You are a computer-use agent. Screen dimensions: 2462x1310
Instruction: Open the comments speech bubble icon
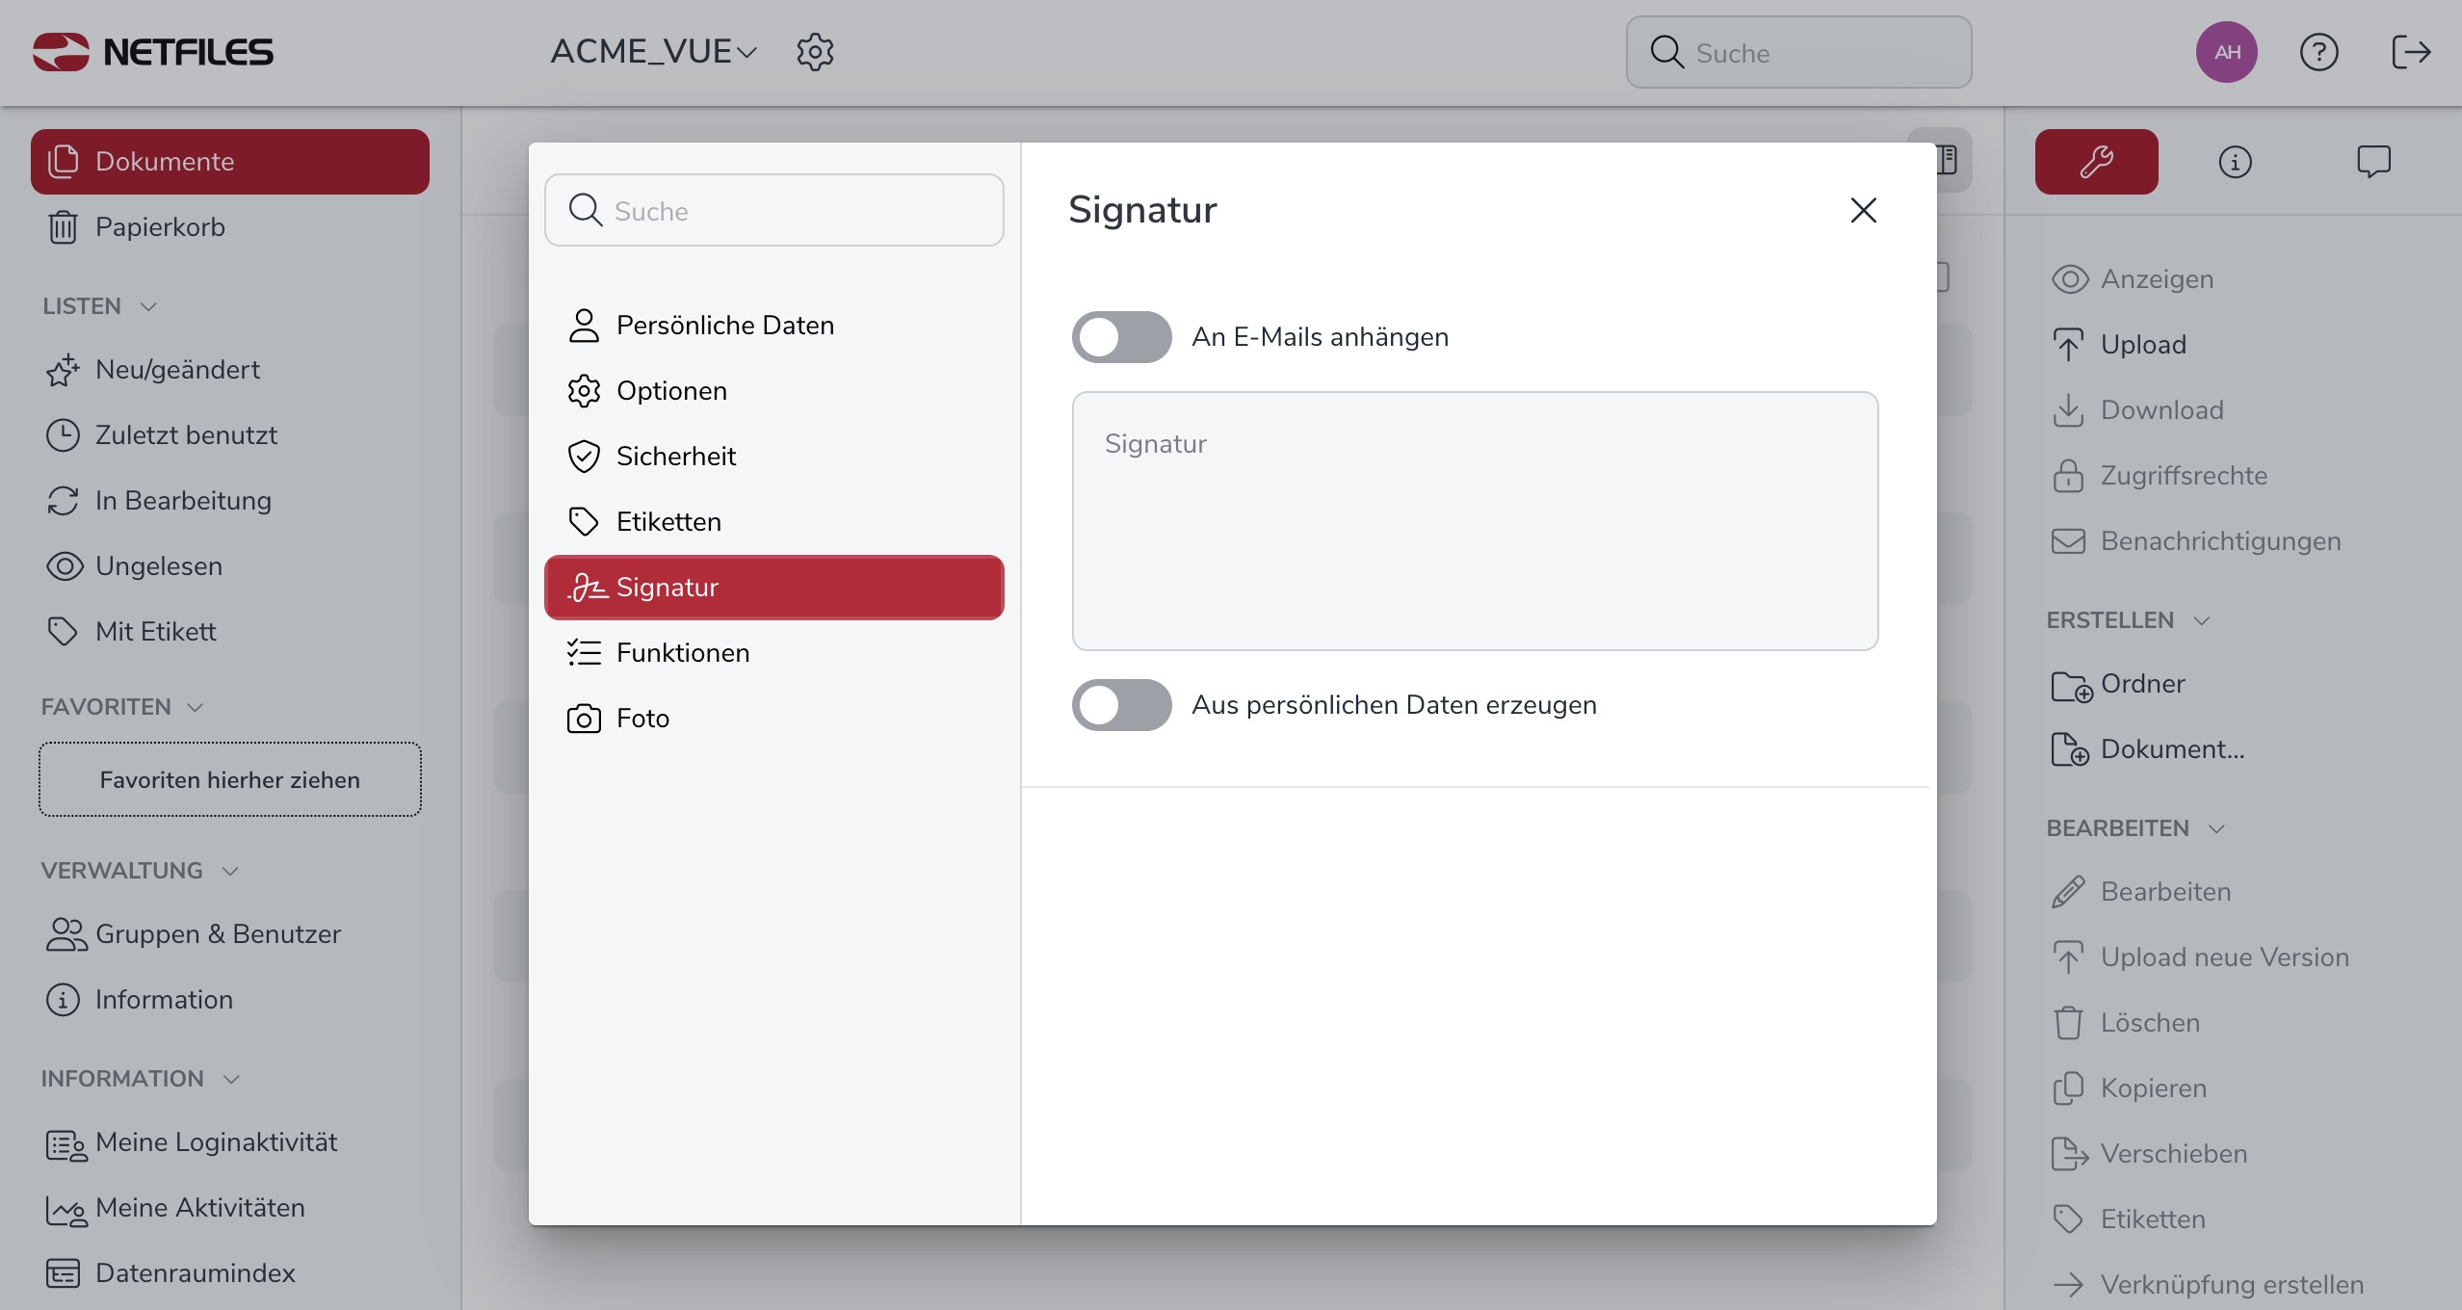coord(2373,162)
